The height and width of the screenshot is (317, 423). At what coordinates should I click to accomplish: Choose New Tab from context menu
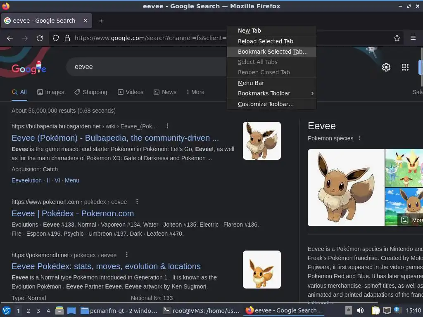(x=272, y=31)
